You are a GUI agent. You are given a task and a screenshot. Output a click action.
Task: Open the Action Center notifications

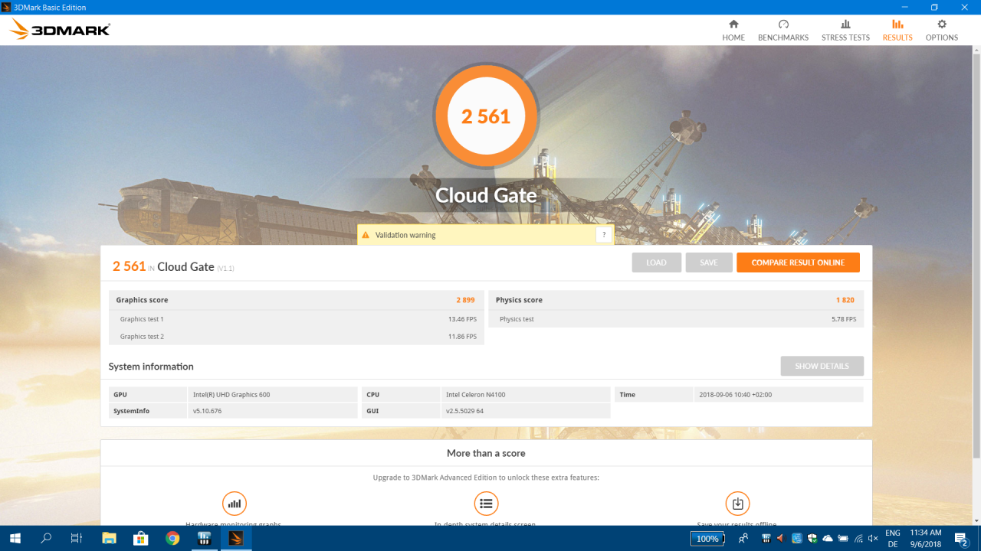pos(962,539)
